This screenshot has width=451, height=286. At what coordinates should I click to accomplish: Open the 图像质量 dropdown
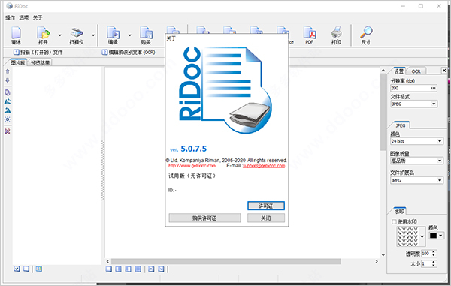click(x=416, y=161)
